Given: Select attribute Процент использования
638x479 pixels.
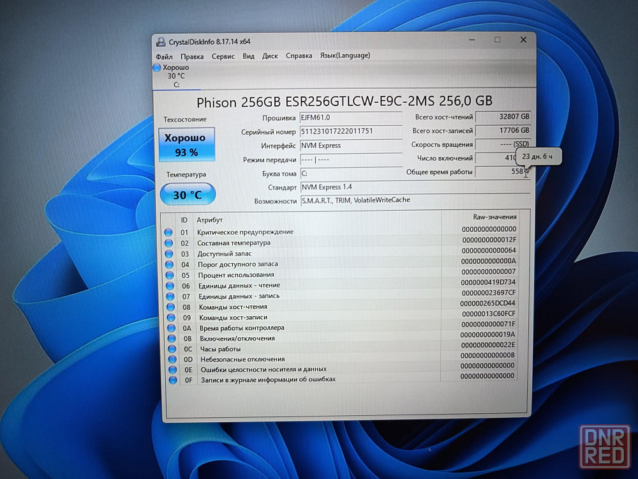Looking at the screenshot, I should (236, 275).
